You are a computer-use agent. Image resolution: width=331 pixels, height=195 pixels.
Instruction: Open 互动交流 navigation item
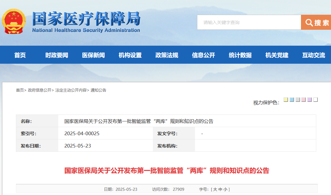click(x=314, y=55)
